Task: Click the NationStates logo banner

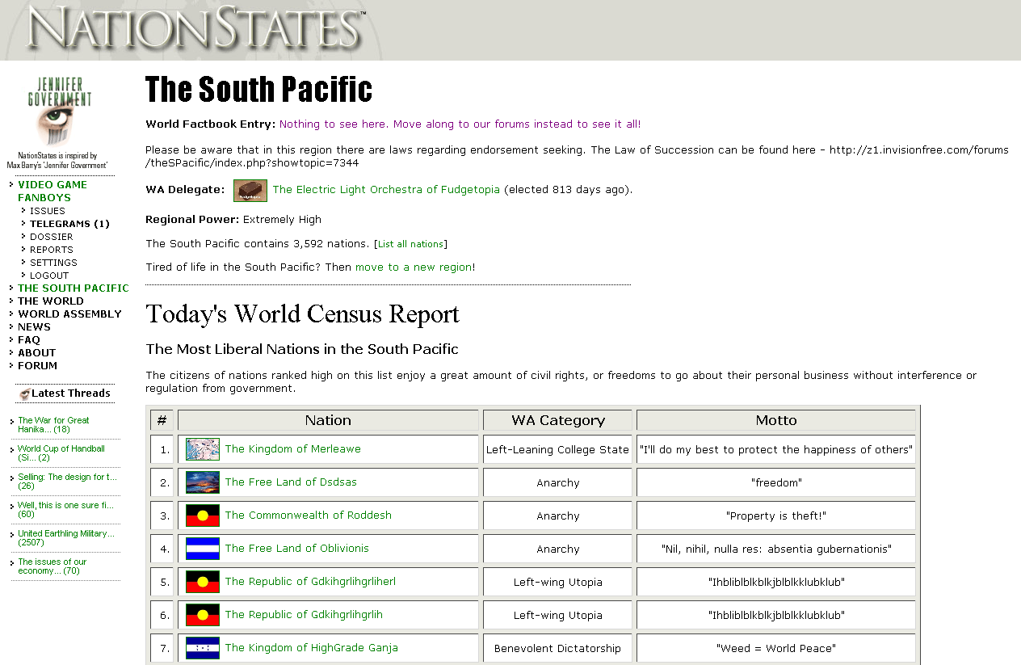Action: click(x=194, y=30)
